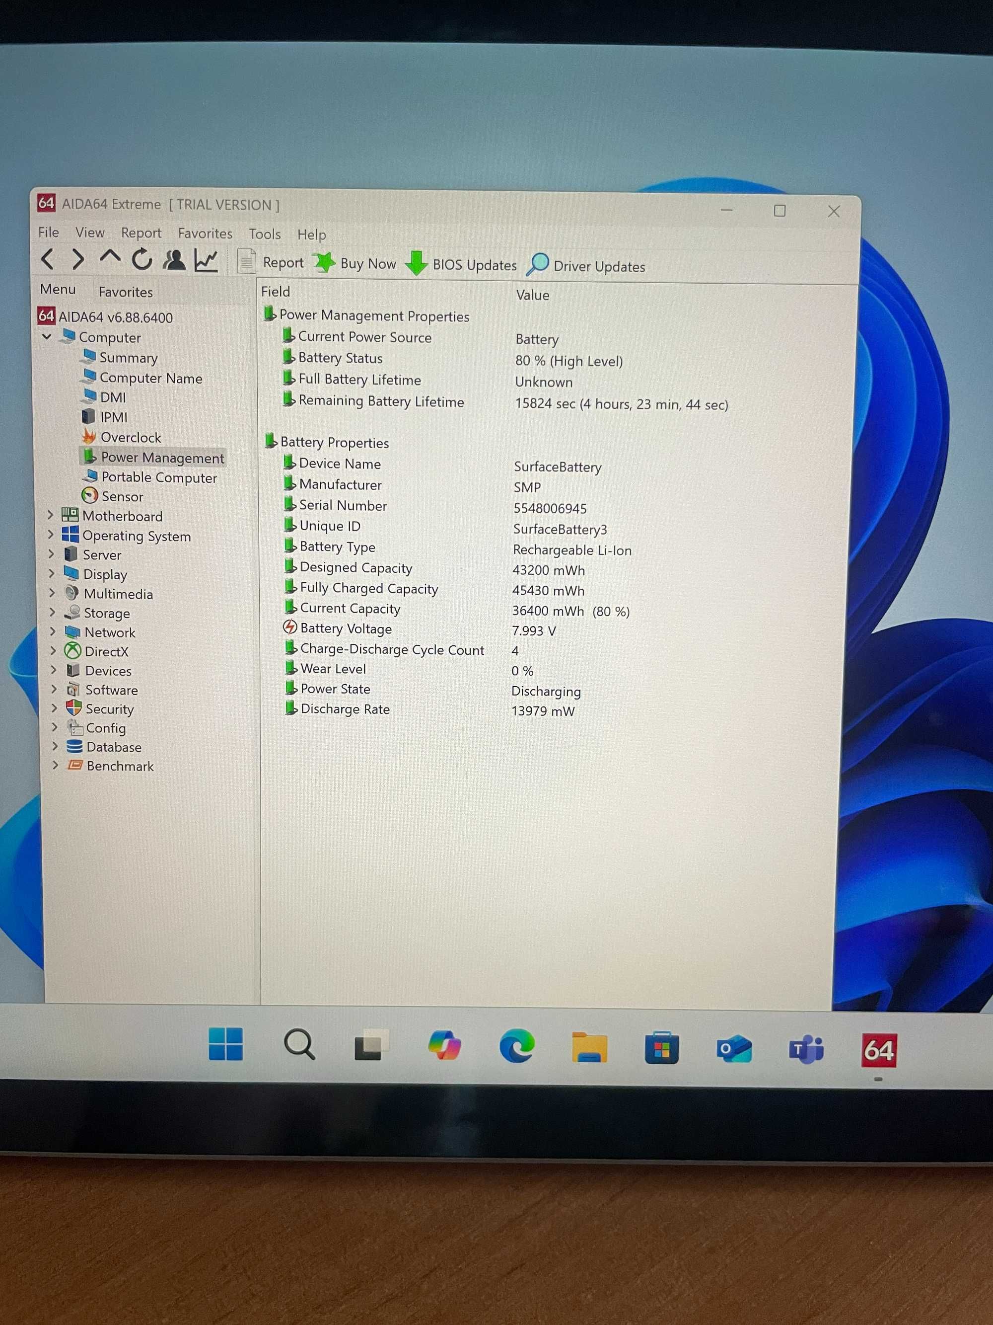Click the Forward navigation arrow

pos(78,259)
